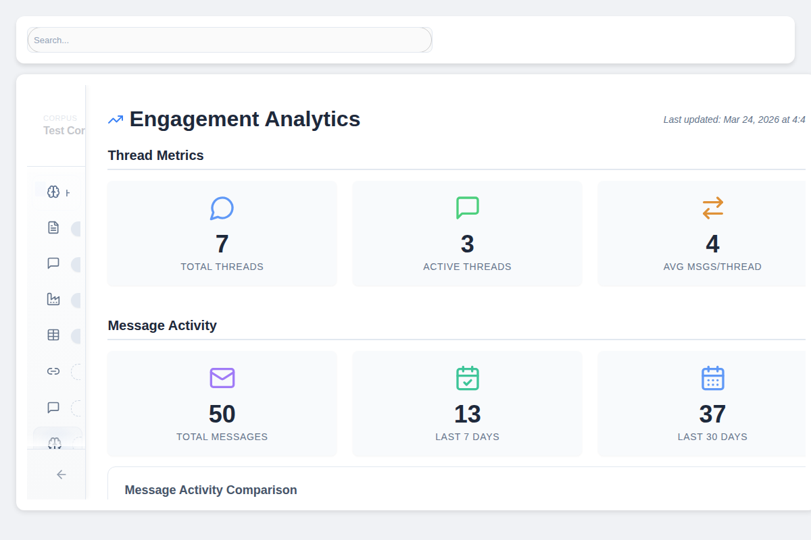Select the brain icon at top of sidebar
Screen dimensions: 811x540
point(53,192)
